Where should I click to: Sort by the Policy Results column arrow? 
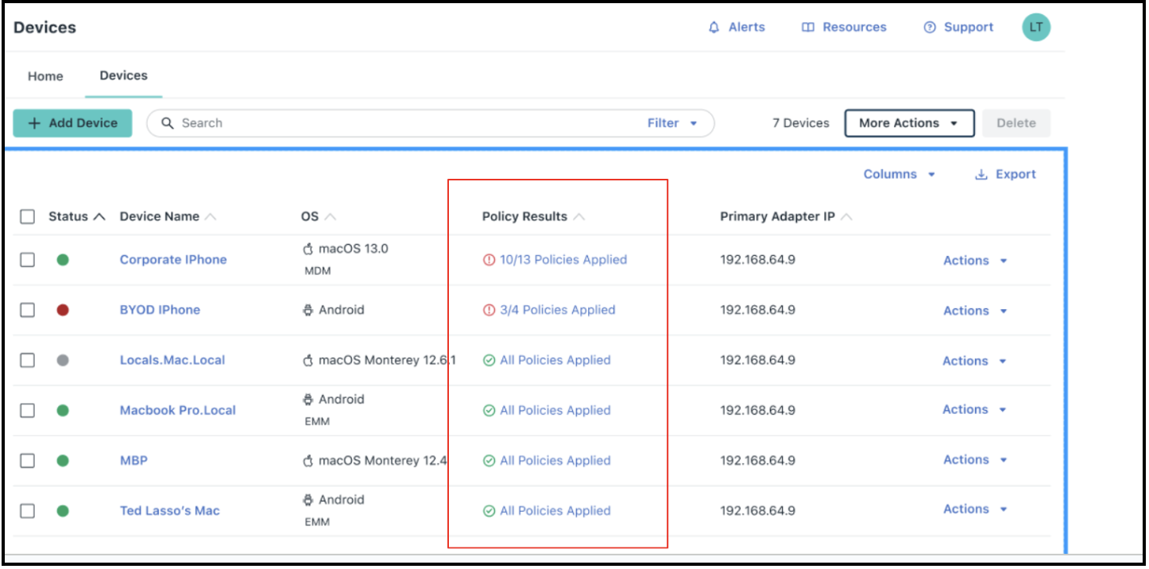(x=579, y=217)
